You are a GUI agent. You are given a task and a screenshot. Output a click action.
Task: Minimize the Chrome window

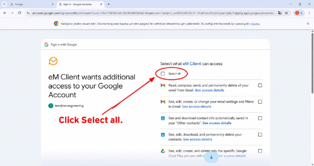291,4
